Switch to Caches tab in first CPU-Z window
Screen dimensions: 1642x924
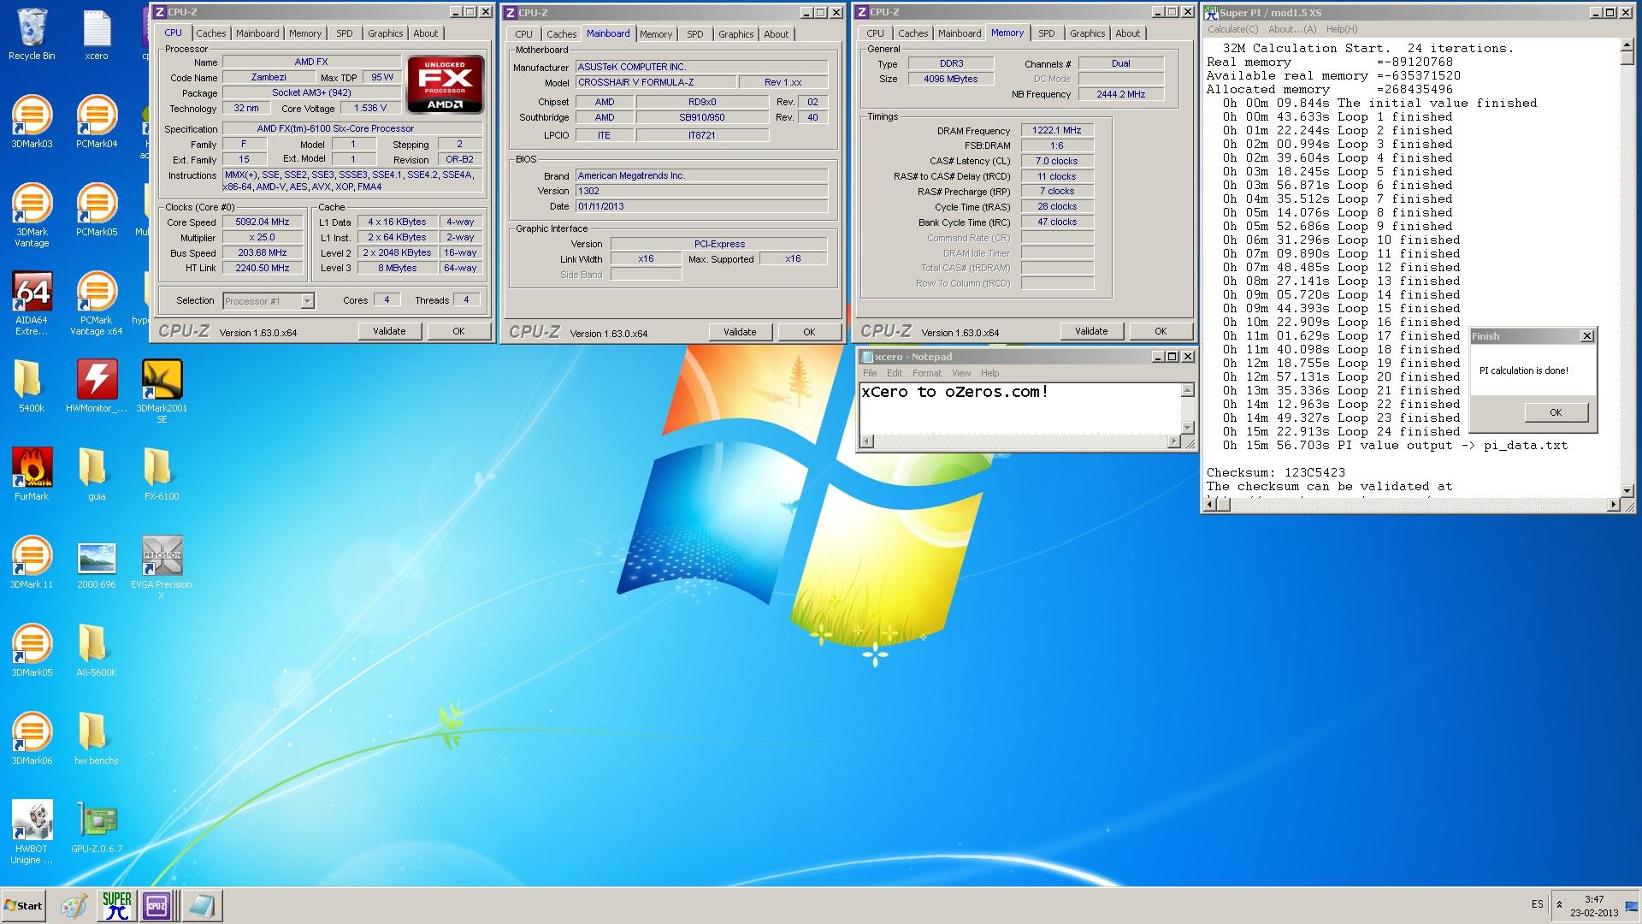(x=210, y=33)
